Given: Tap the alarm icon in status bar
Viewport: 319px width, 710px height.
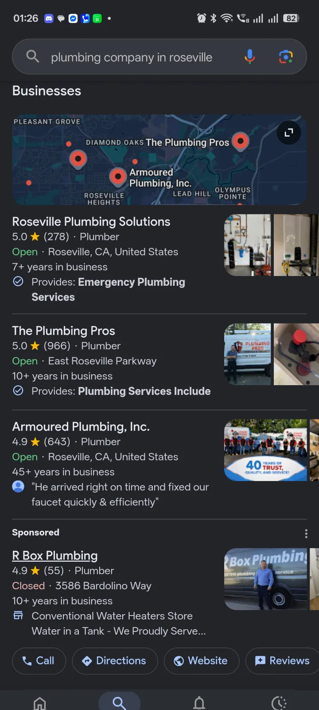Looking at the screenshot, I should [x=202, y=18].
